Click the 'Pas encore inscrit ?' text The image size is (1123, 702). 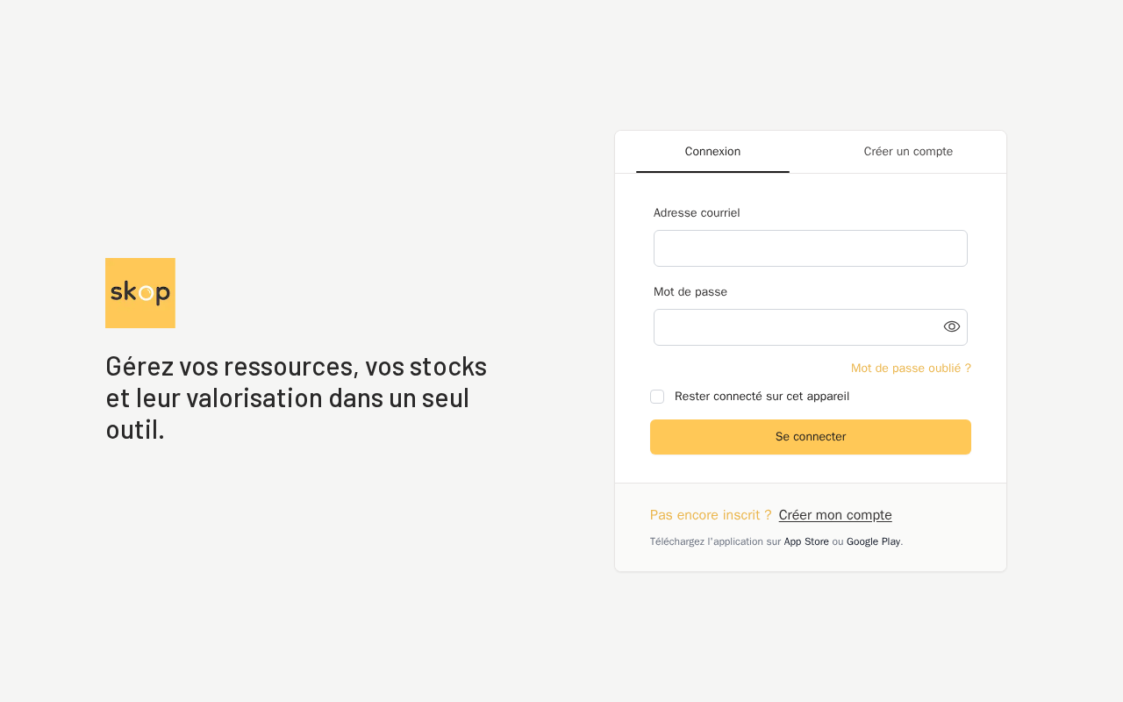711,515
